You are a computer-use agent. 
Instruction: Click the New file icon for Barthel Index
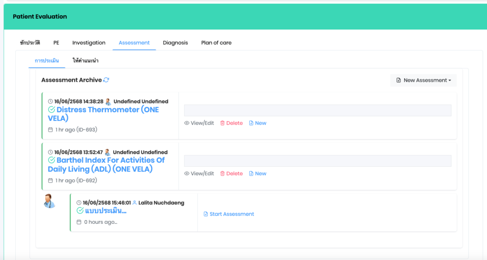click(x=252, y=173)
